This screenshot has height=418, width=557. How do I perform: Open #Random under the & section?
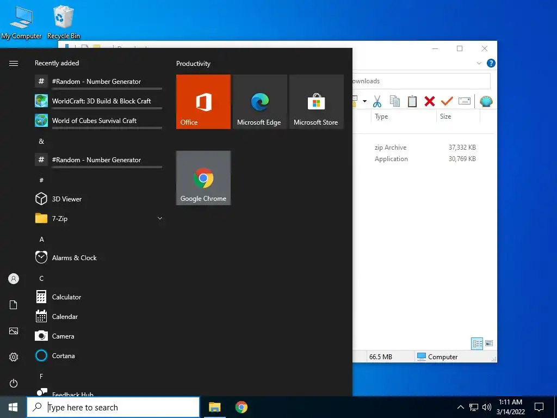[x=98, y=159]
